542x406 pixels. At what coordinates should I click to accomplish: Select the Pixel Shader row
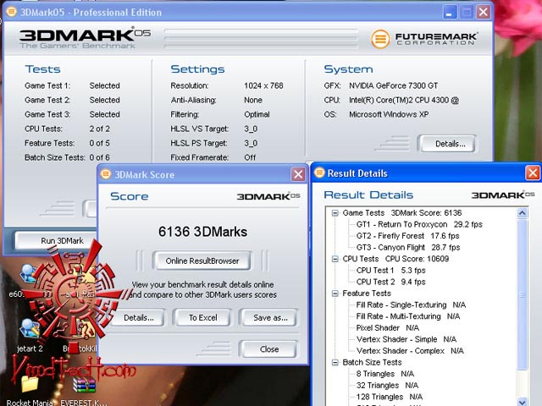click(388, 327)
